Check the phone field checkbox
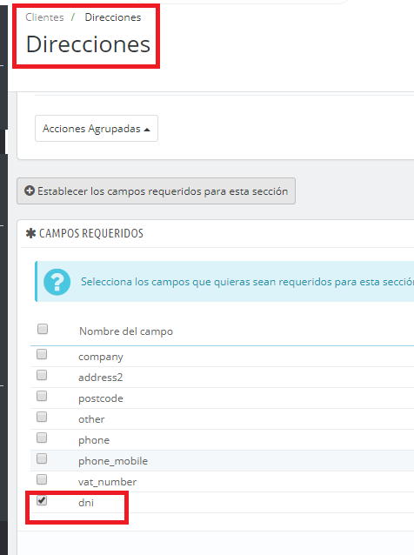 coord(42,438)
